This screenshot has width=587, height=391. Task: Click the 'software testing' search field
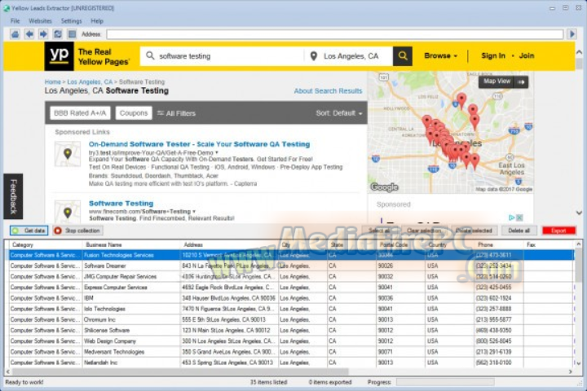[222, 56]
